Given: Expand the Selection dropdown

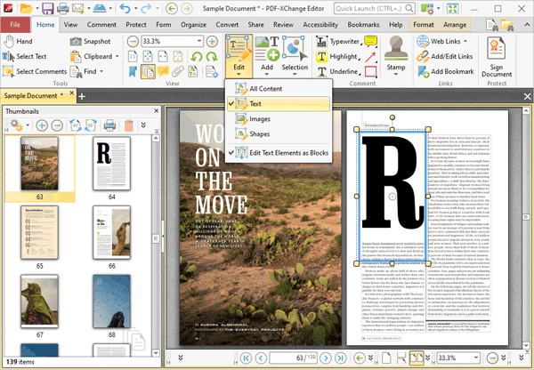Looking at the screenshot, I should (295, 73).
